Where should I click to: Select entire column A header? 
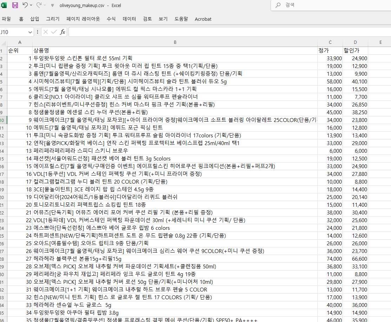pyautogui.click(x=20, y=42)
